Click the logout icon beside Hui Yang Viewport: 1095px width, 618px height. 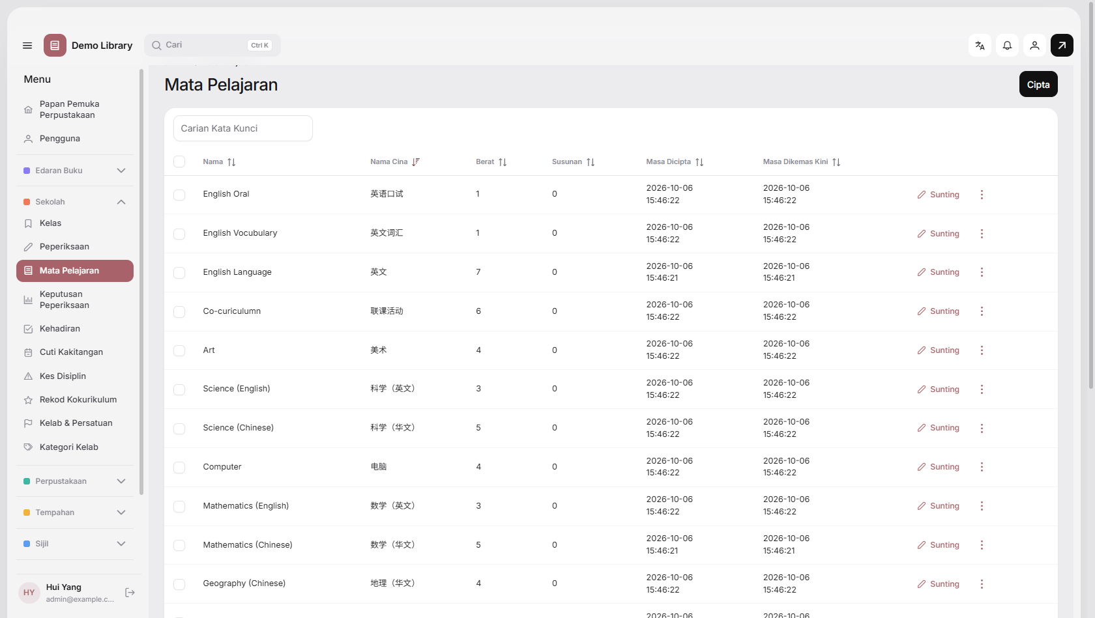click(x=130, y=593)
